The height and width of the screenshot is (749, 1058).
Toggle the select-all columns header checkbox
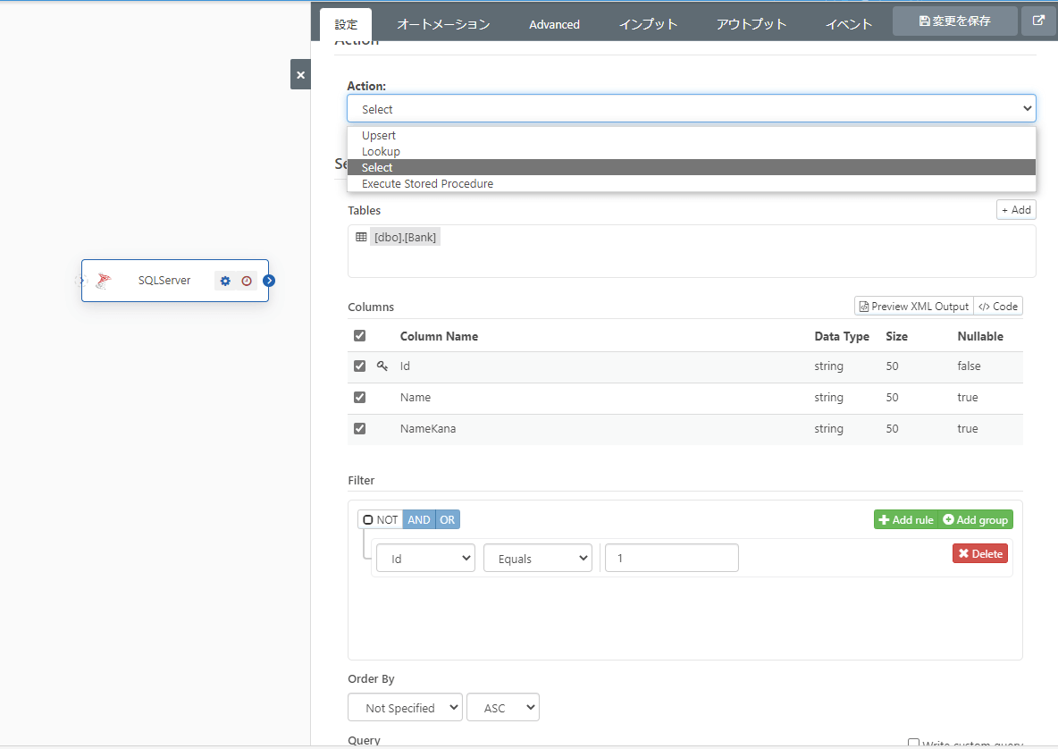point(360,336)
